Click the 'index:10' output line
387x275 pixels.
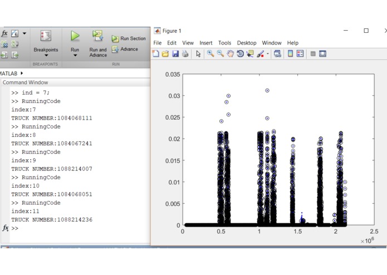25,186
